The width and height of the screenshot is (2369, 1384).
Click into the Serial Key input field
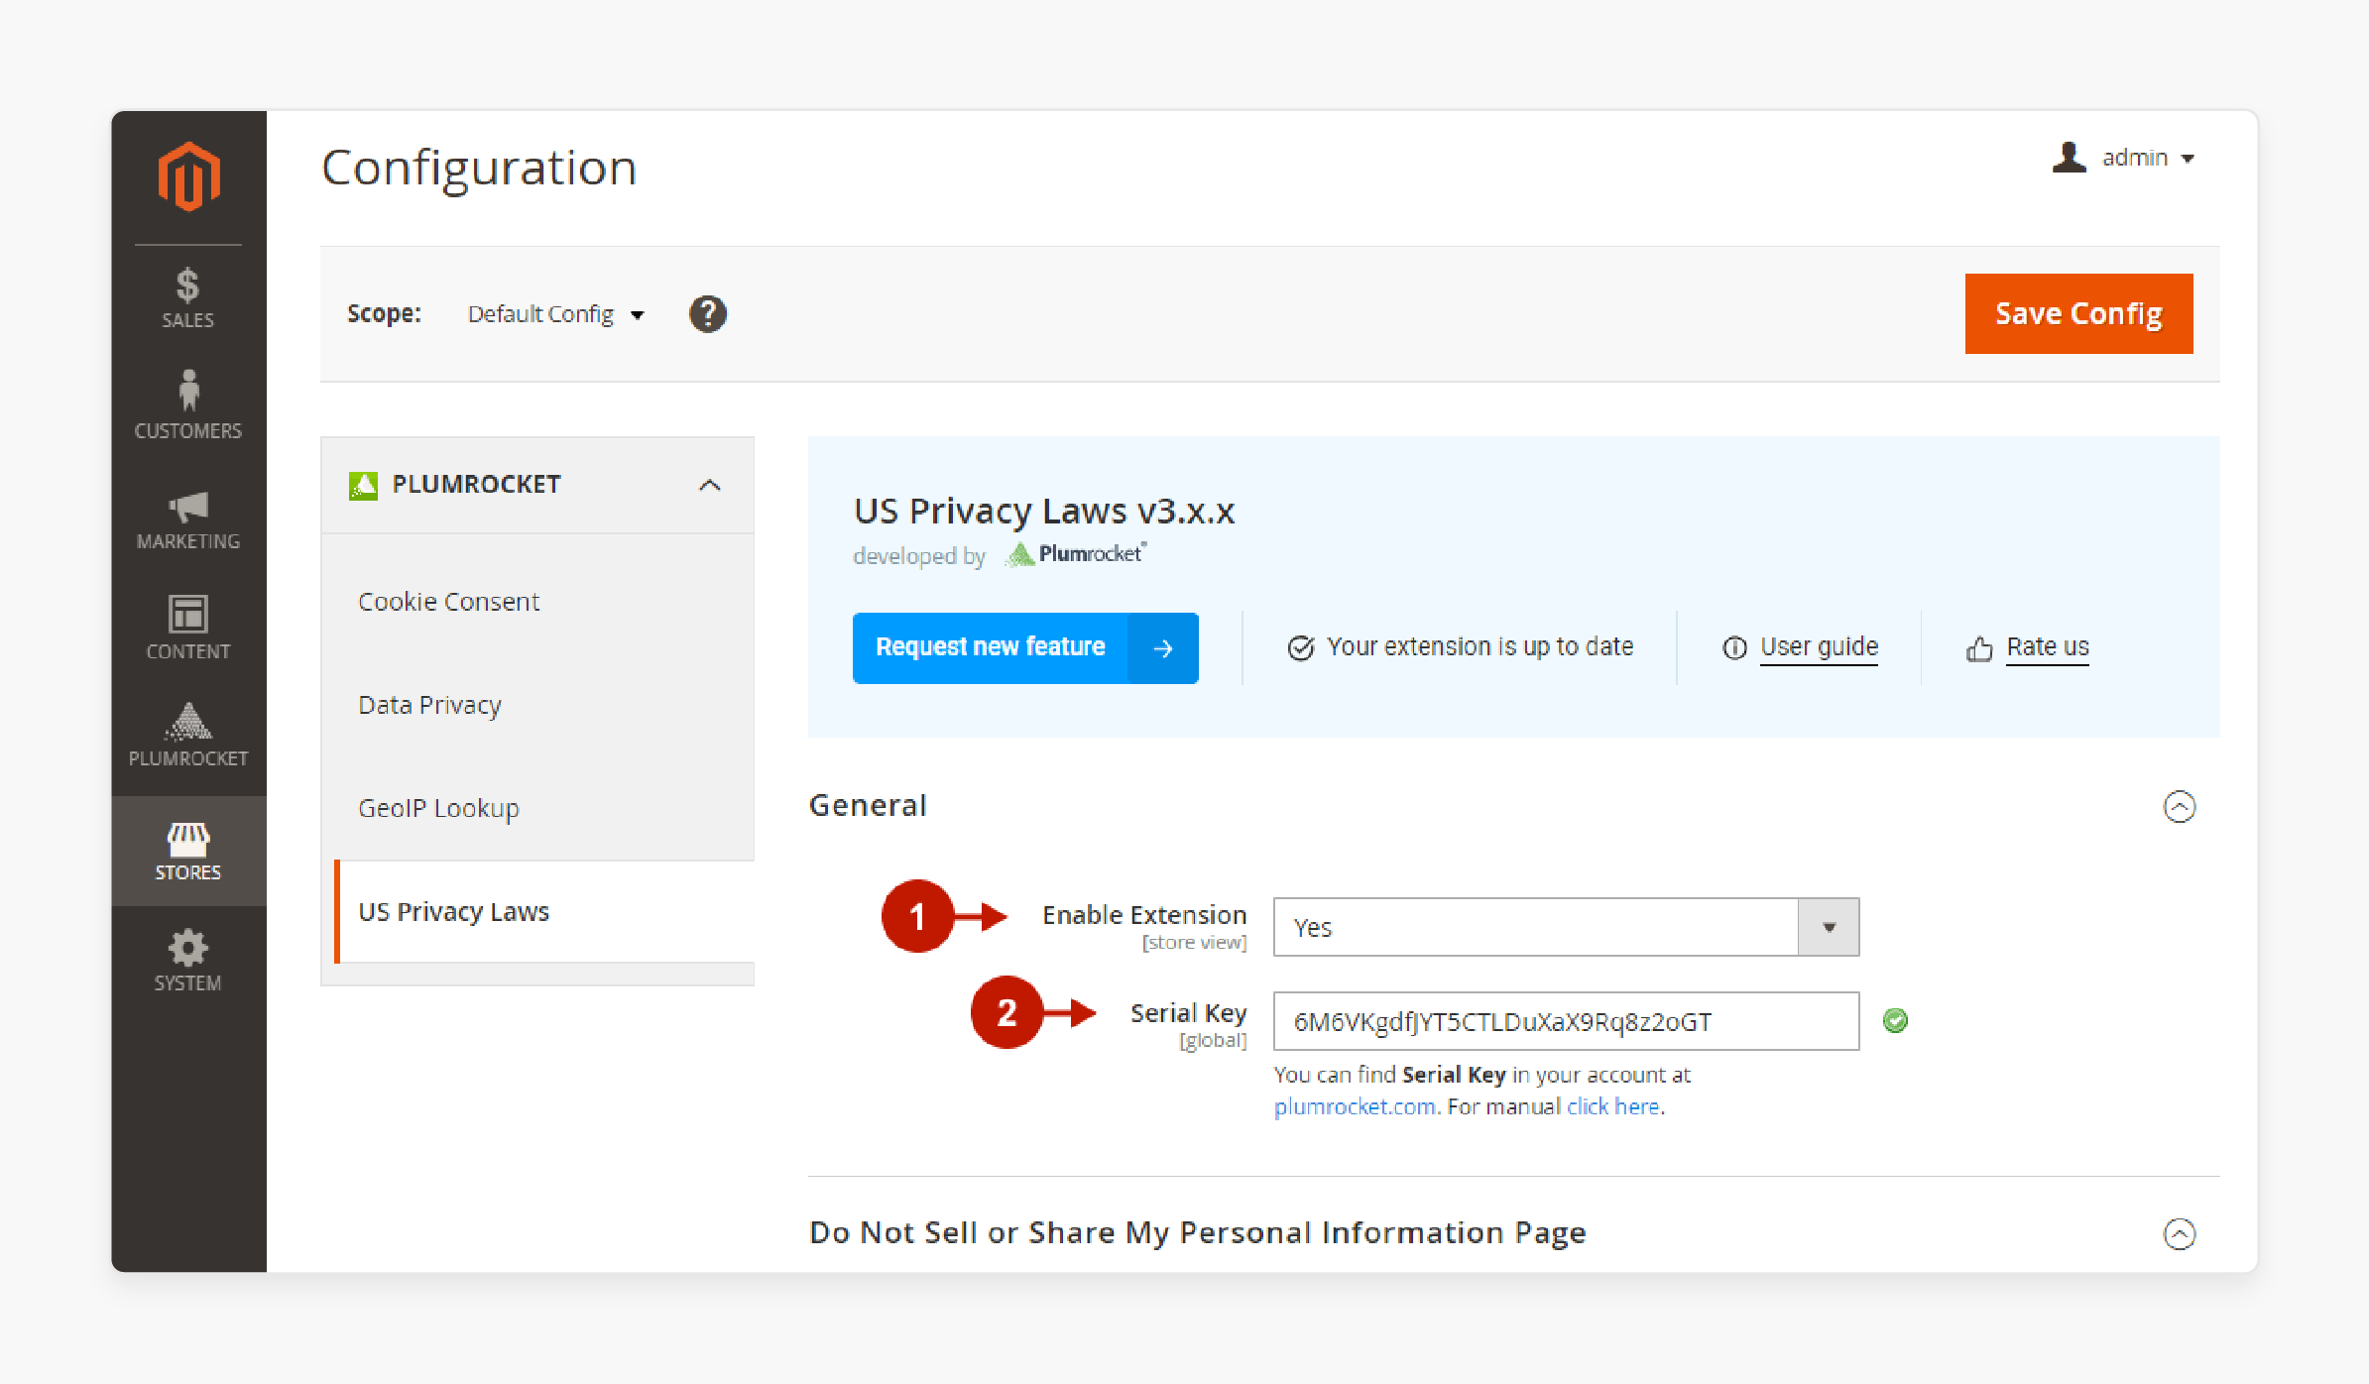[1566, 1021]
